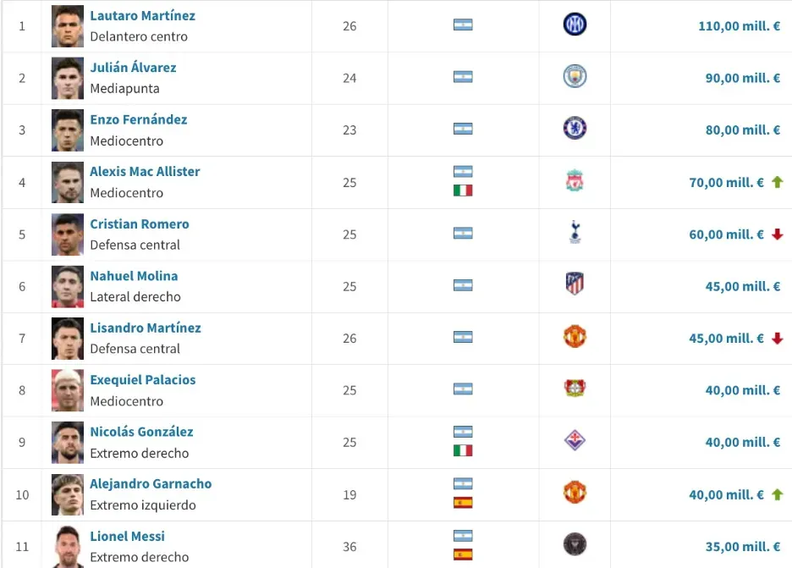This screenshot has height=568, width=792.
Task: Open Manchester United via Lisandro Martínez's club crest
Action: point(575,338)
